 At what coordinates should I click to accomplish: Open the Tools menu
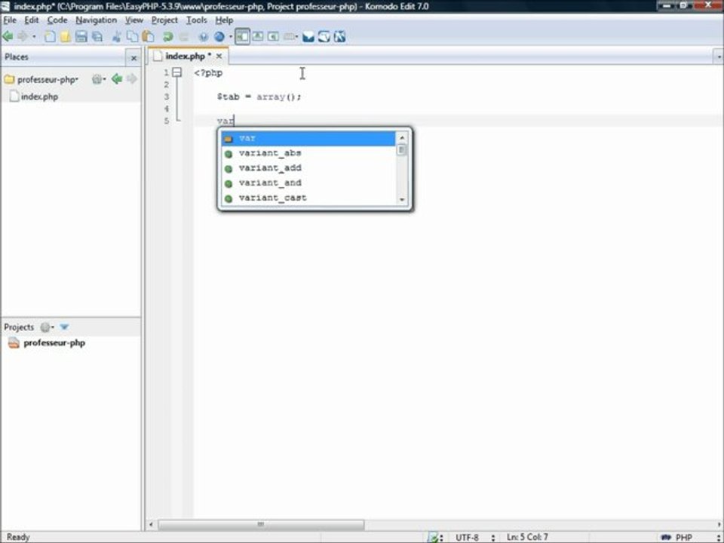click(196, 20)
